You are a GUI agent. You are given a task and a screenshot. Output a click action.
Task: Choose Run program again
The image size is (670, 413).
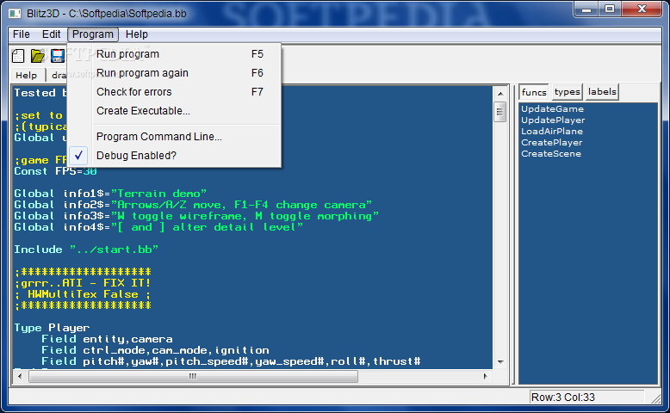coord(173,73)
